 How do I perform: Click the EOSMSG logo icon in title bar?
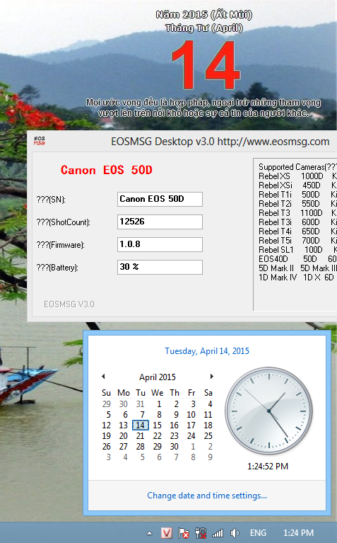click(40, 141)
